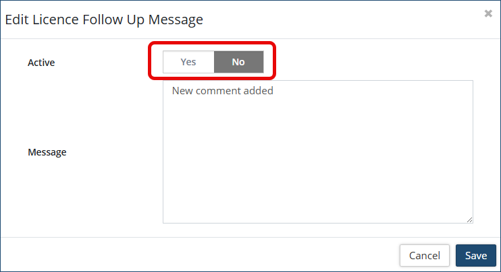Click inside the Message text area
Image resolution: width=501 pixels, height=272 pixels.
[317, 151]
